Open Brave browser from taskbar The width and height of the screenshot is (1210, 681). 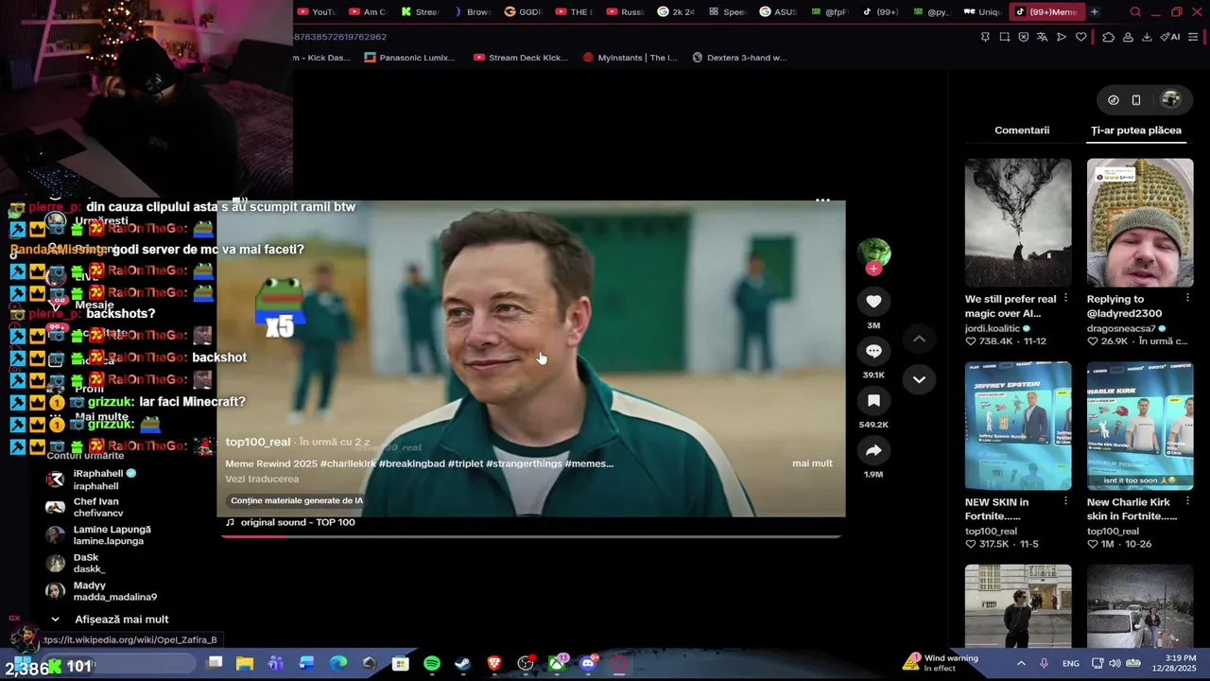(x=494, y=664)
